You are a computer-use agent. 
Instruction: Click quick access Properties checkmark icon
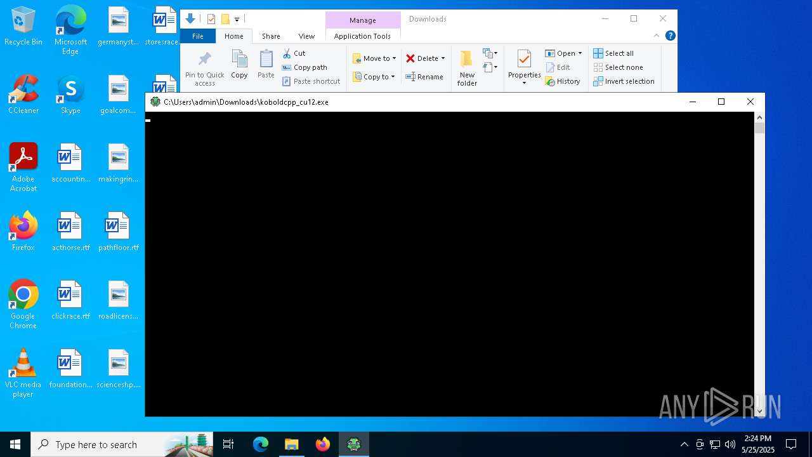click(x=211, y=19)
